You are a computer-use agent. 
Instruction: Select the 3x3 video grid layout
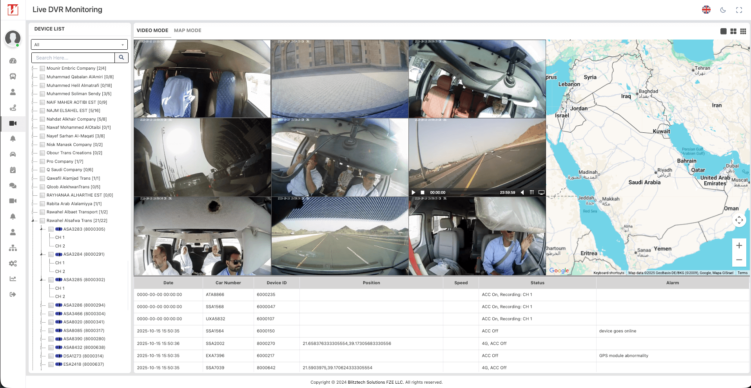pyautogui.click(x=743, y=31)
